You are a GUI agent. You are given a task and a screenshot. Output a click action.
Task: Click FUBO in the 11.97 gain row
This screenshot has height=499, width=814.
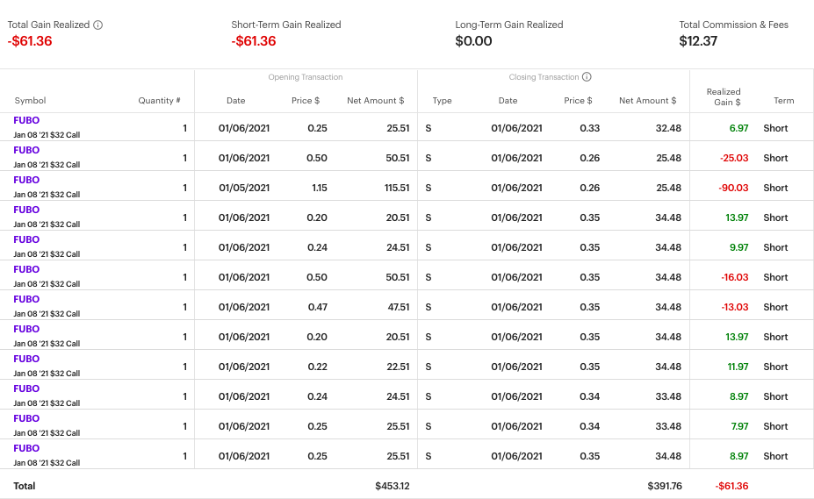pos(26,359)
